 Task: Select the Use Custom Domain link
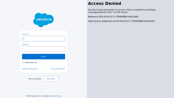click(x=58, y=69)
